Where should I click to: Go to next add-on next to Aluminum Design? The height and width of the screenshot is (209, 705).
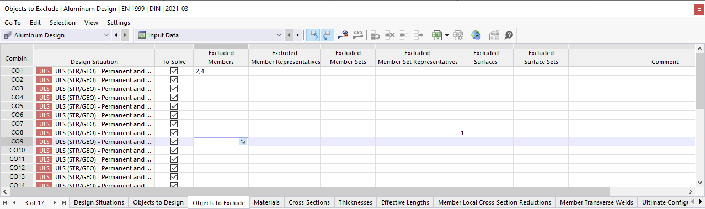pyautogui.click(x=125, y=35)
